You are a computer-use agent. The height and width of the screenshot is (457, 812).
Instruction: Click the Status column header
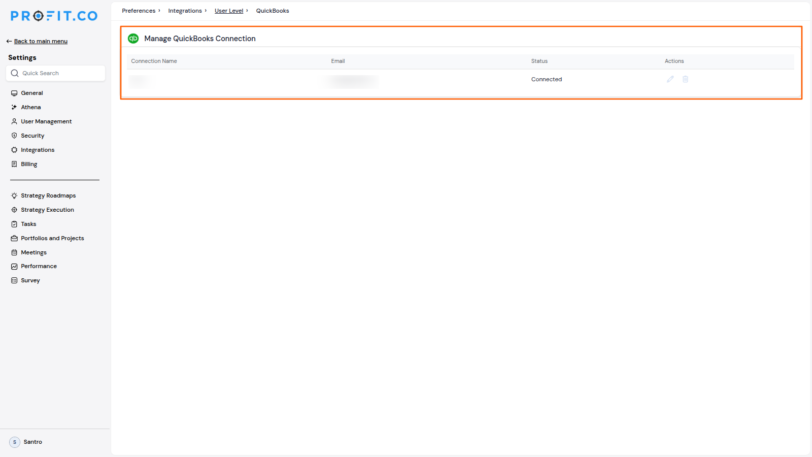pos(539,61)
